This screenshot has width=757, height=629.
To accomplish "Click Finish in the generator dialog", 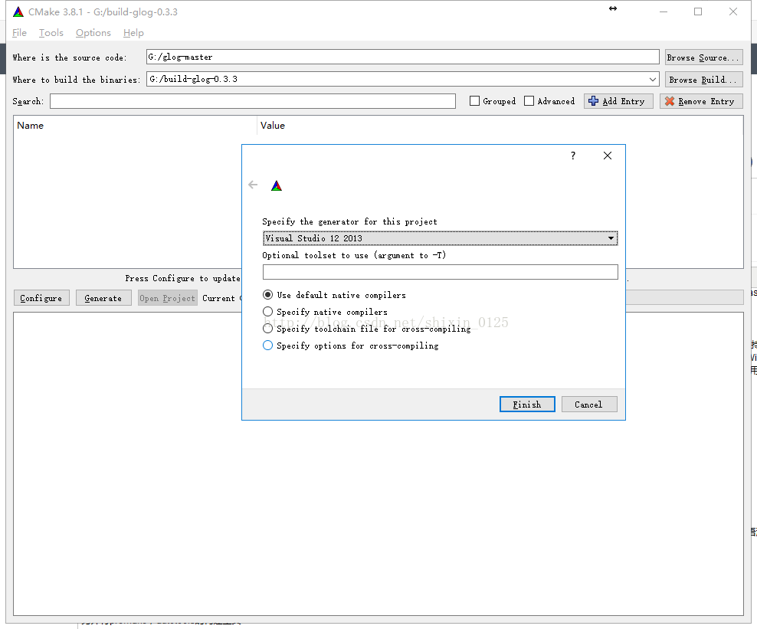I will (x=527, y=405).
